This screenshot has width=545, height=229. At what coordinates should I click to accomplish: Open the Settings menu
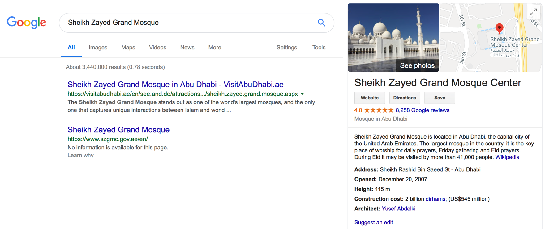click(x=287, y=48)
